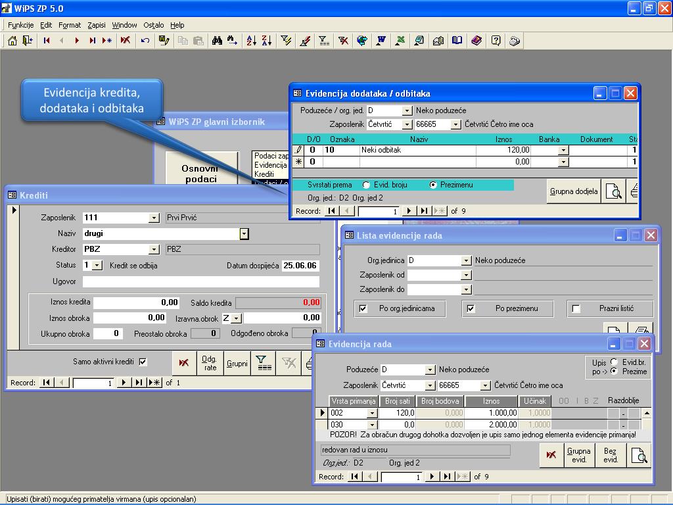Select Evid.br. radio in Evidencija rada

tap(615, 362)
